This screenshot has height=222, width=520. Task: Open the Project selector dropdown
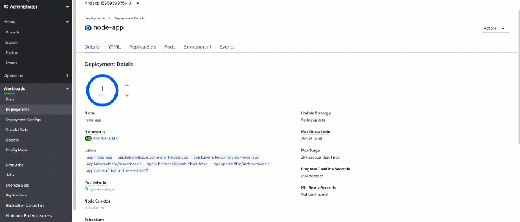[112, 3]
